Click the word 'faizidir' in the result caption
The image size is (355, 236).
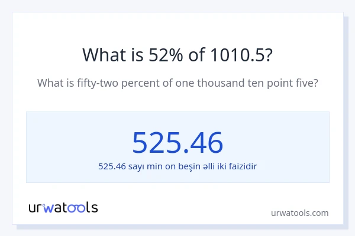pos(243,166)
